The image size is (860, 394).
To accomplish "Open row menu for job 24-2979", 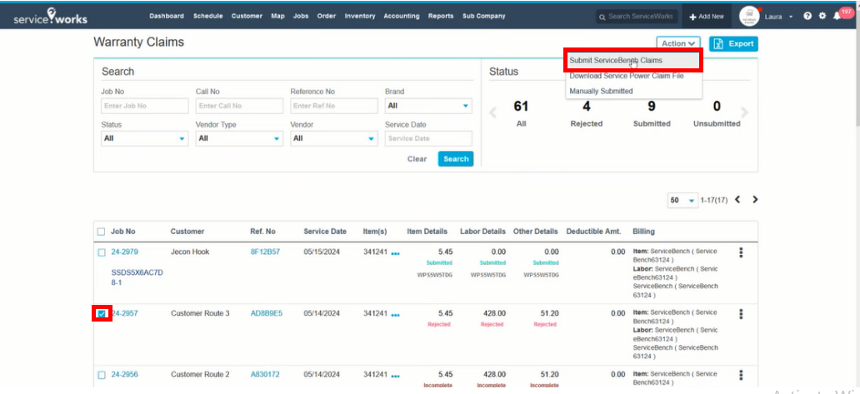I will [x=741, y=252].
